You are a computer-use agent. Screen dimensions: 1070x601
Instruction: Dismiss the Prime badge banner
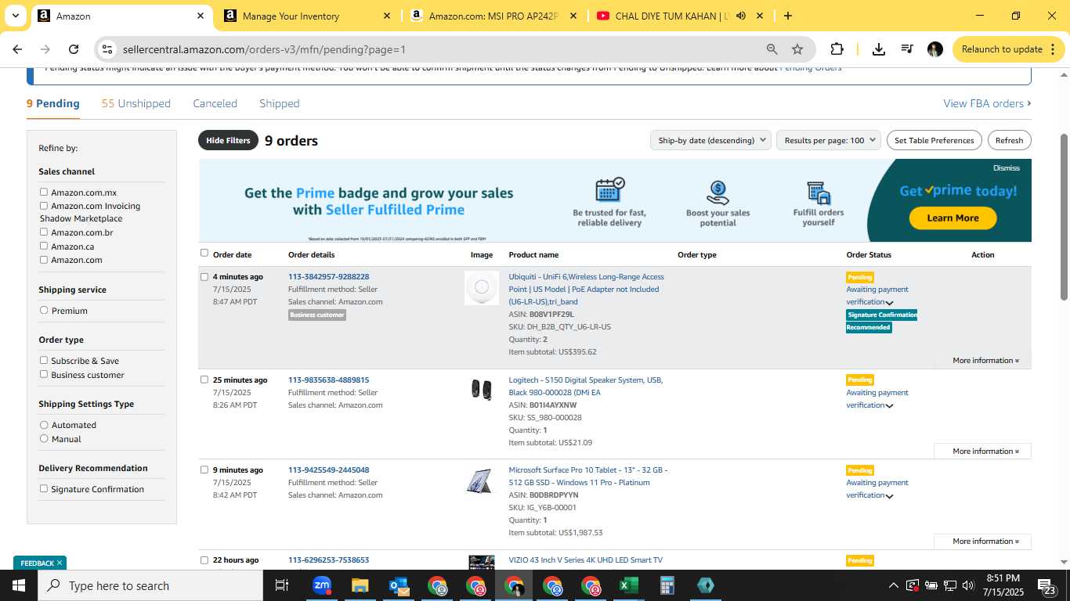[1007, 167]
